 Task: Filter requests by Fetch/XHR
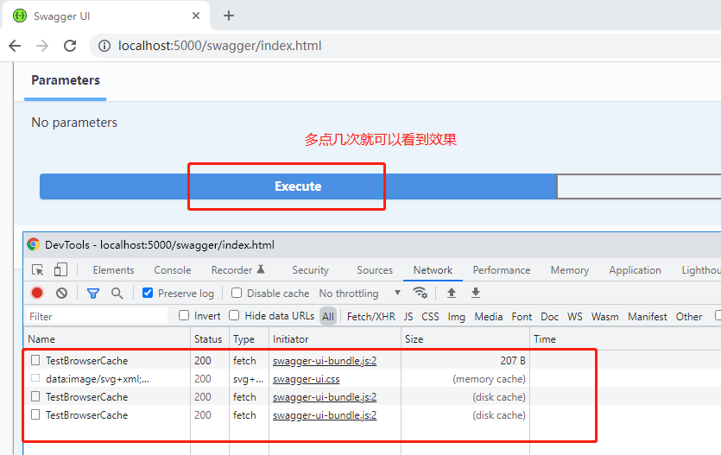coord(371,317)
